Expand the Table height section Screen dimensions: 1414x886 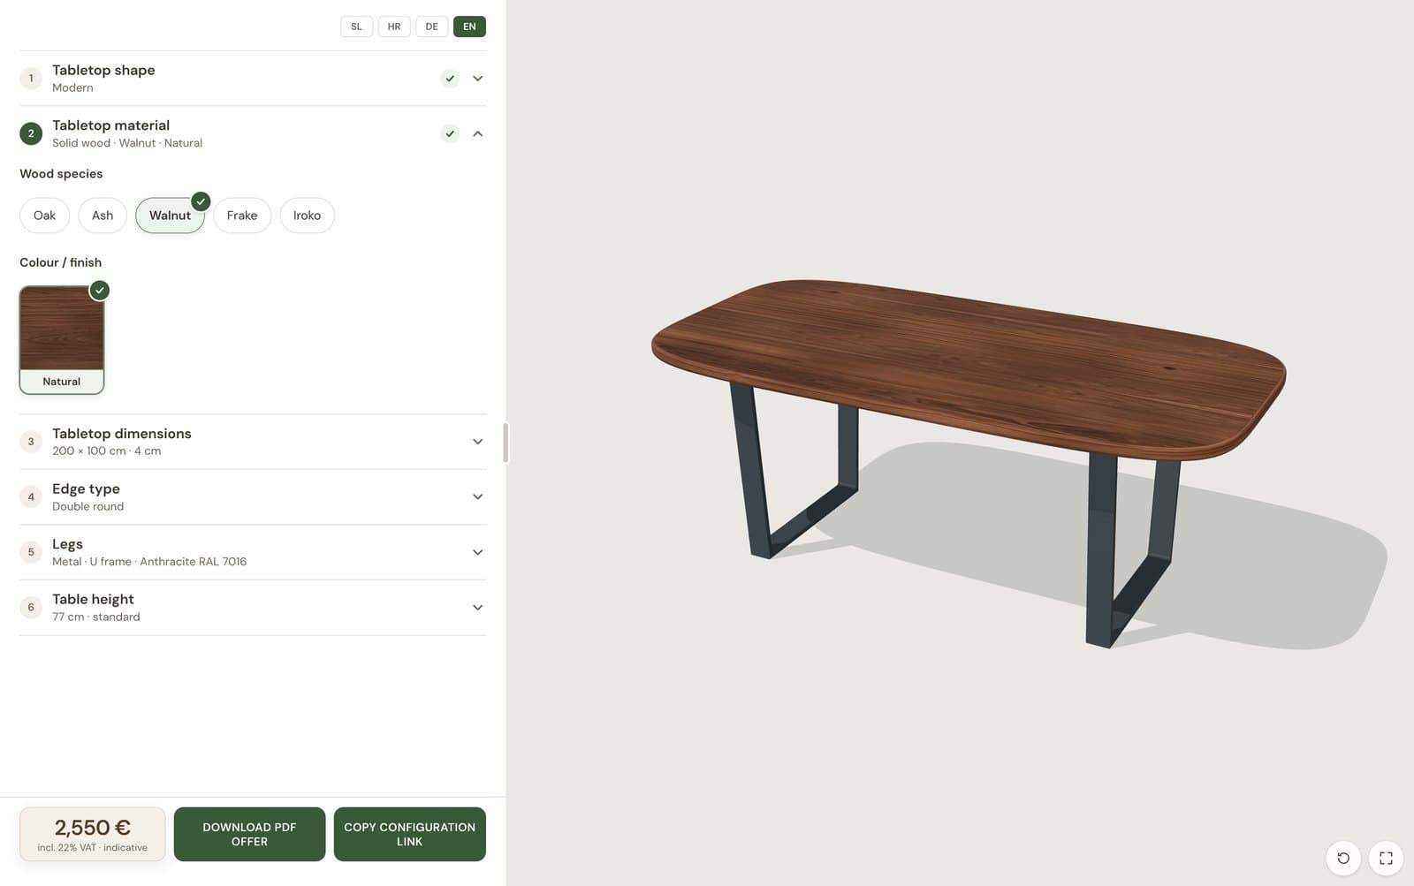(x=478, y=608)
